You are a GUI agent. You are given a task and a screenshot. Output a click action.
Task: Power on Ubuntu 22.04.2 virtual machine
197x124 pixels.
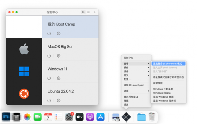tap(49, 101)
